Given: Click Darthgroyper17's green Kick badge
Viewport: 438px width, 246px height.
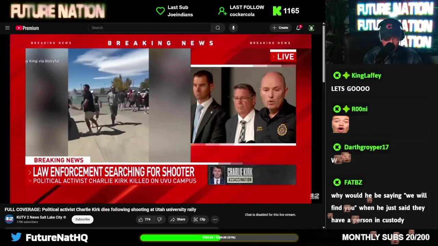Looking at the screenshot, I should click(337, 147).
